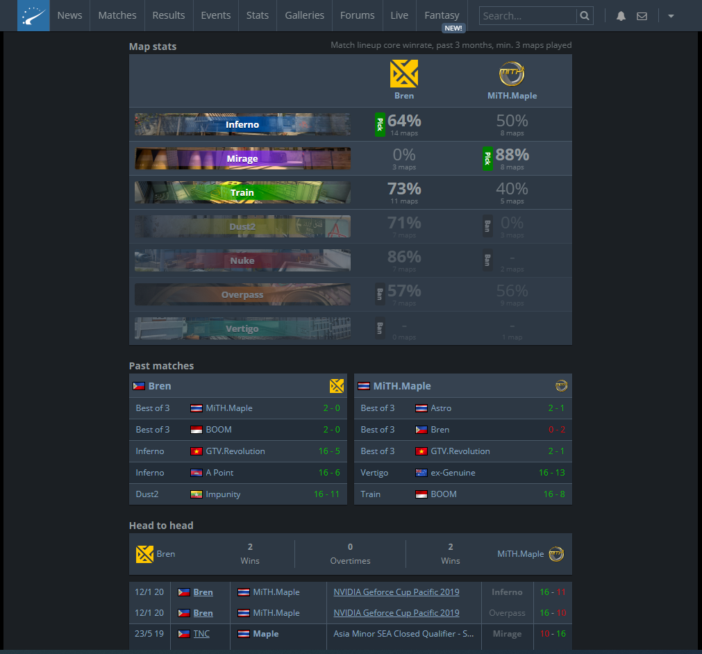This screenshot has width=702, height=654.
Task: Click the search magnifier icon
Action: tap(584, 16)
